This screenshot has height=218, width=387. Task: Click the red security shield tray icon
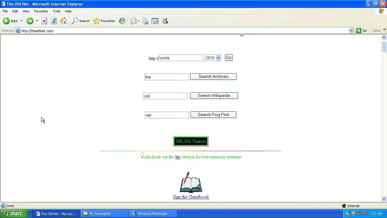click(364, 213)
